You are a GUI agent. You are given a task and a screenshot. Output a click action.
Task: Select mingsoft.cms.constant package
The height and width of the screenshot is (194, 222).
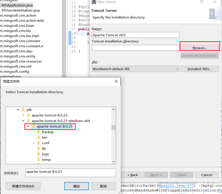click(20, 41)
